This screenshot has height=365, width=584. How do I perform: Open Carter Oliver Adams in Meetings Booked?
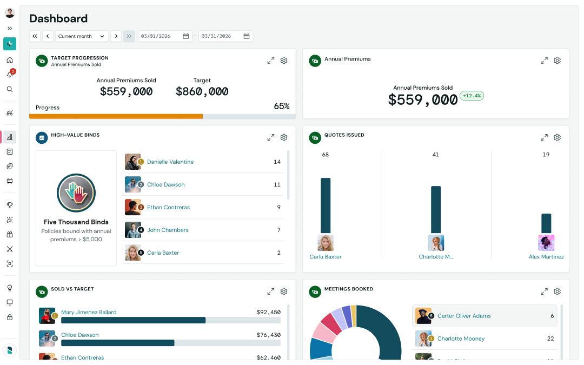pos(464,316)
